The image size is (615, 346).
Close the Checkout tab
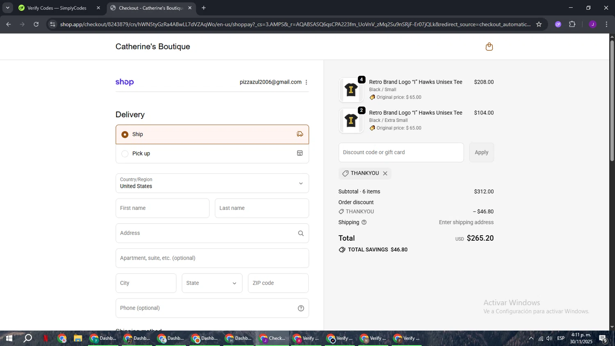(190, 8)
